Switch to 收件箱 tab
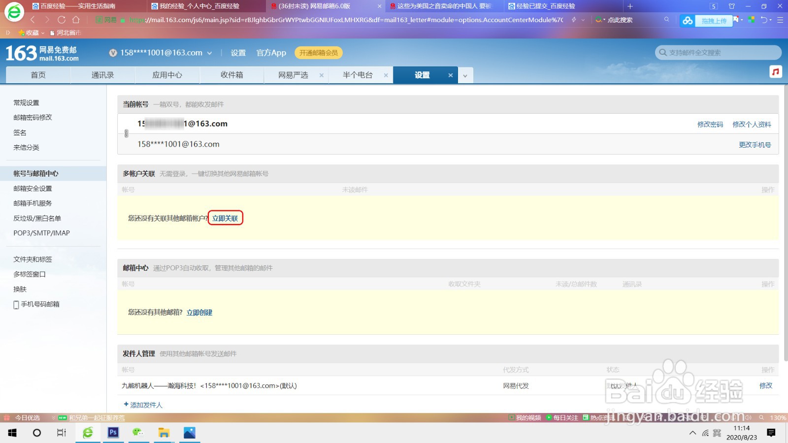Viewport: 788px width, 443px height. [x=232, y=75]
